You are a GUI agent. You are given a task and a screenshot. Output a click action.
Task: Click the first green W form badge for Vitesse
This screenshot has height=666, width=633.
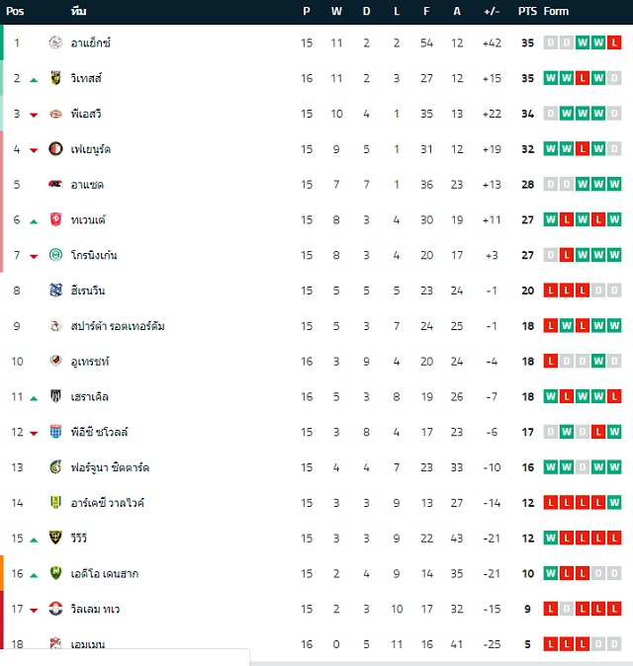(x=551, y=78)
